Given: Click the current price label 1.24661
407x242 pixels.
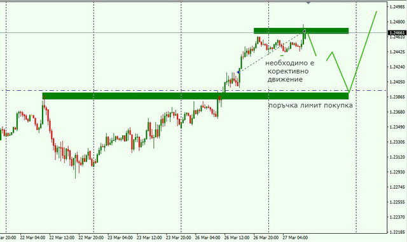Looking at the screenshot, I should (396, 32).
